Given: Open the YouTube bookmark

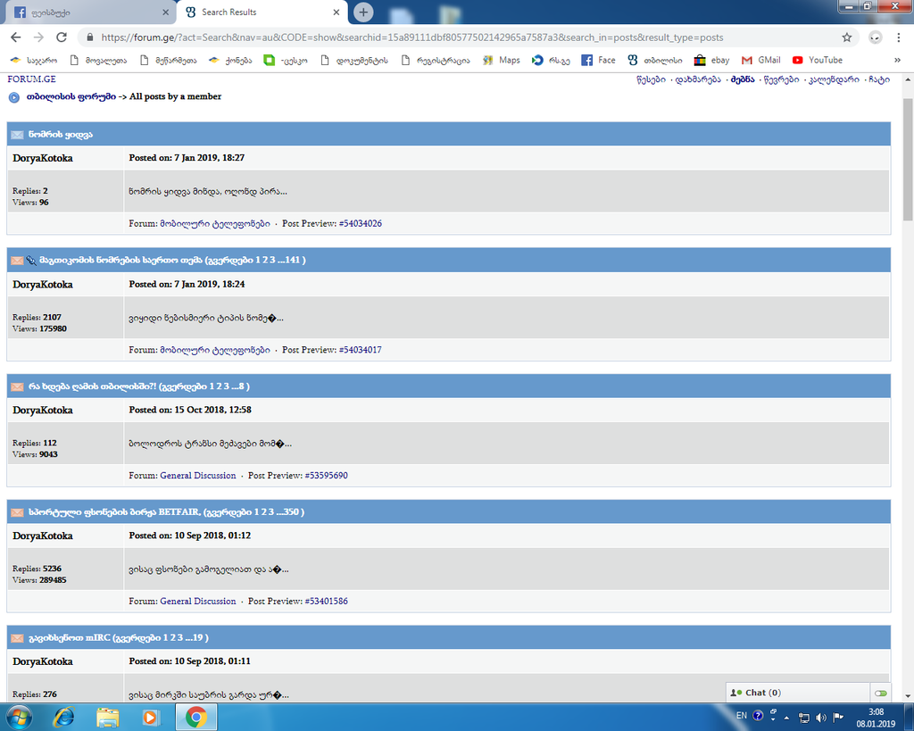Looking at the screenshot, I should (x=818, y=60).
